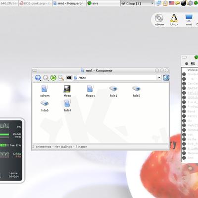Select the hda7 folder in Konqueror
This screenshot has width=198, height=198.
(x=68, y=105)
